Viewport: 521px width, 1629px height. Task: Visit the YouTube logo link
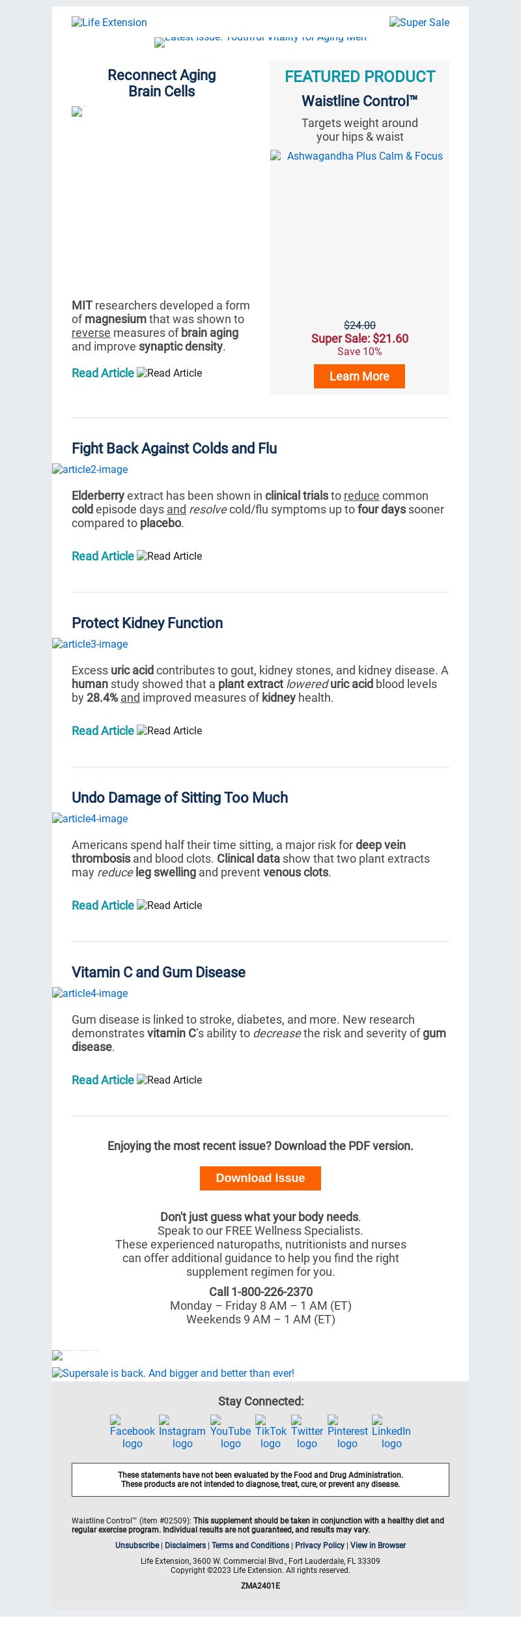231,1432
